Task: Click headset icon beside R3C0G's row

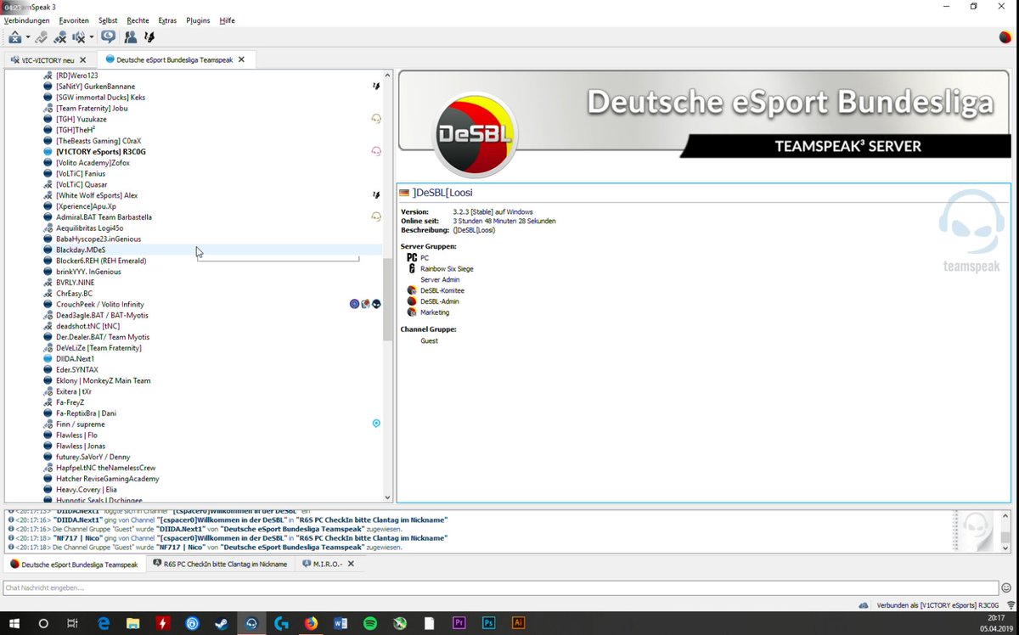Action: pyautogui.click(x=376, y=152)
